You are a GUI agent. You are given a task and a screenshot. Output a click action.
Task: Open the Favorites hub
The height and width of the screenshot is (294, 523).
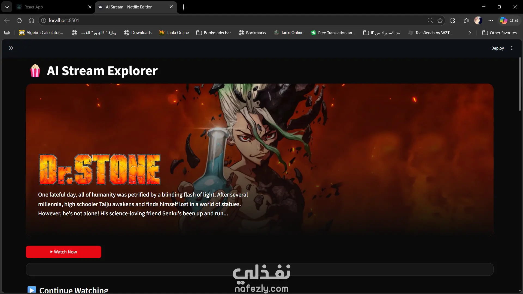466,20
